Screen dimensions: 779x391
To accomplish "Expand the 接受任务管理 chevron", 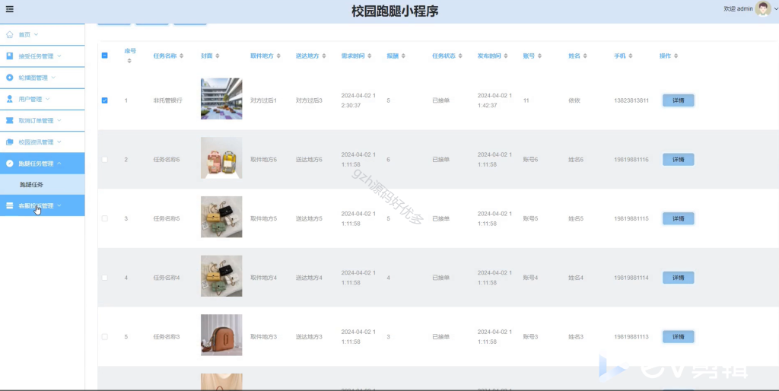I will 59,56.
